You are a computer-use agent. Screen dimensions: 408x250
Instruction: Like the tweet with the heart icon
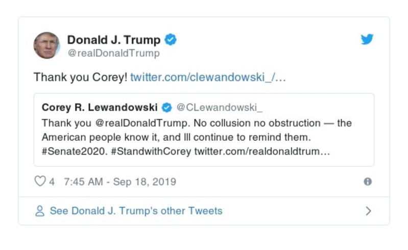40,182
